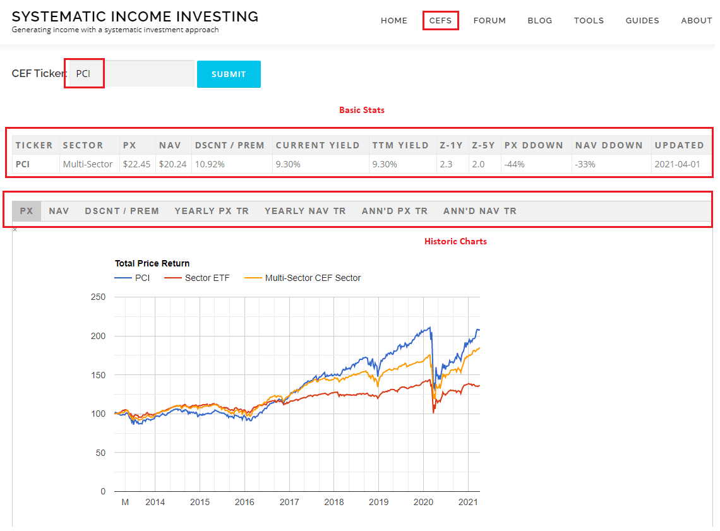
Task: Switch to the YEARLY PX TR tab
Action: [212, 211]
